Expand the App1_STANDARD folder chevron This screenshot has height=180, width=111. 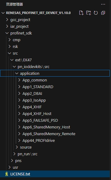(19, 87)
